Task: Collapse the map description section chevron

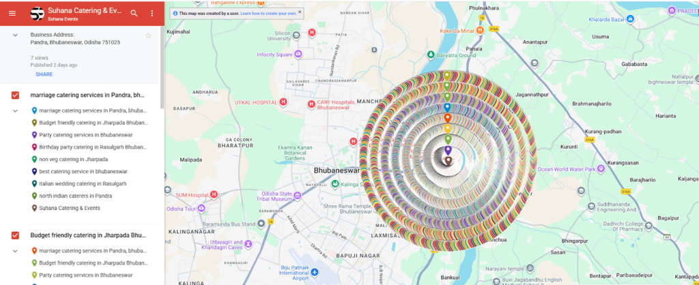Action: pyautogui.click(x=15, y=35)
